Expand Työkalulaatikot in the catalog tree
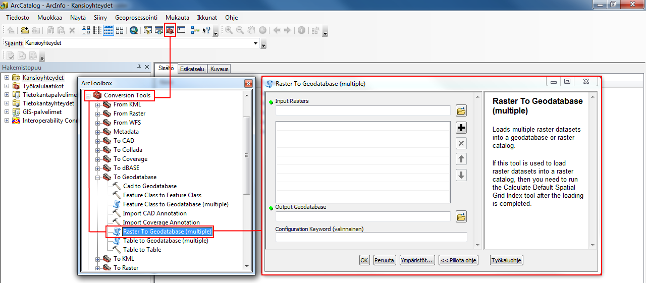This screenshot has height=283, width=646. tap(7, 86)
